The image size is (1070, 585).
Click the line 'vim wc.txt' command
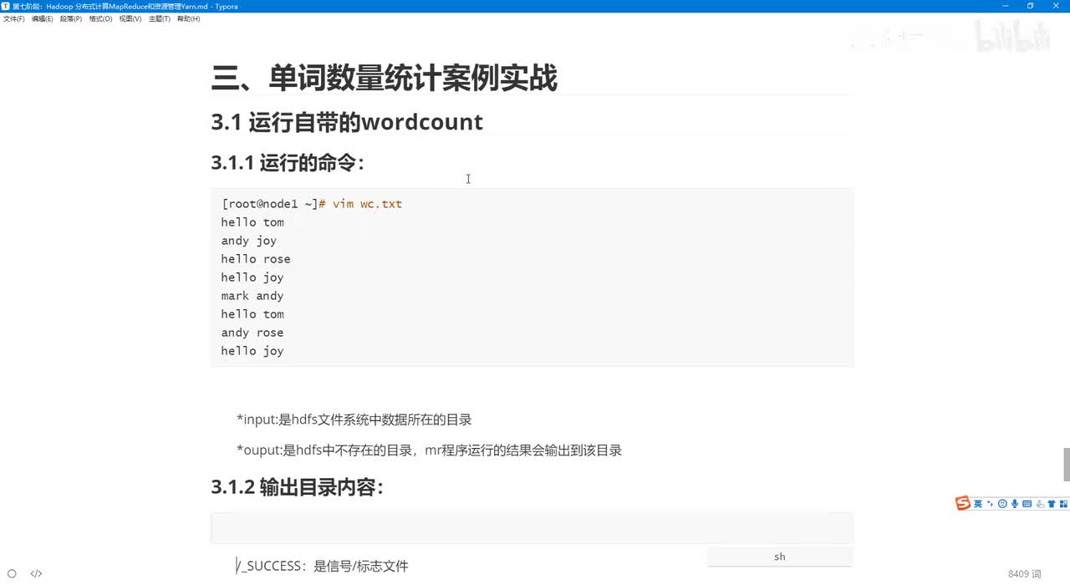[x=367, y=204]
